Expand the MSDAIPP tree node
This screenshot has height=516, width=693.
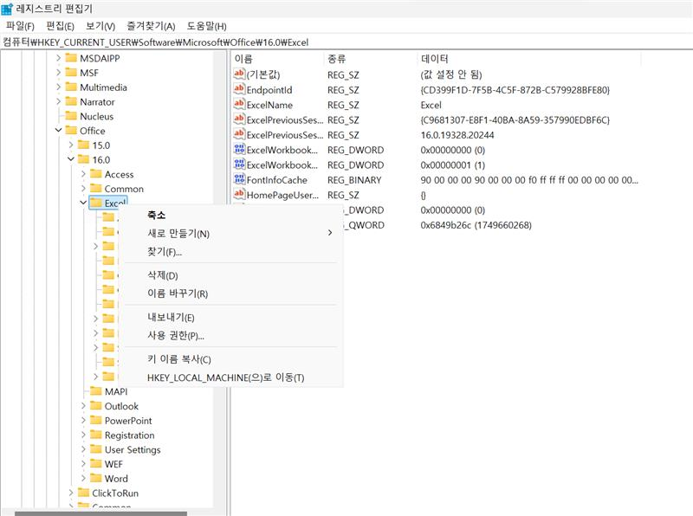click(58, 58)
